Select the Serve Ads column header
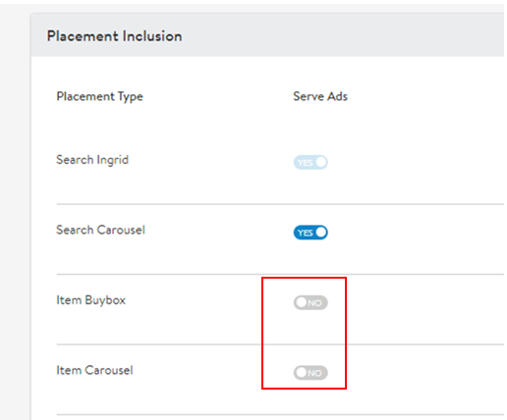Image resolution: width=507 pixels, height=420 pixels. pyautogui.click(x=320, y=96)
